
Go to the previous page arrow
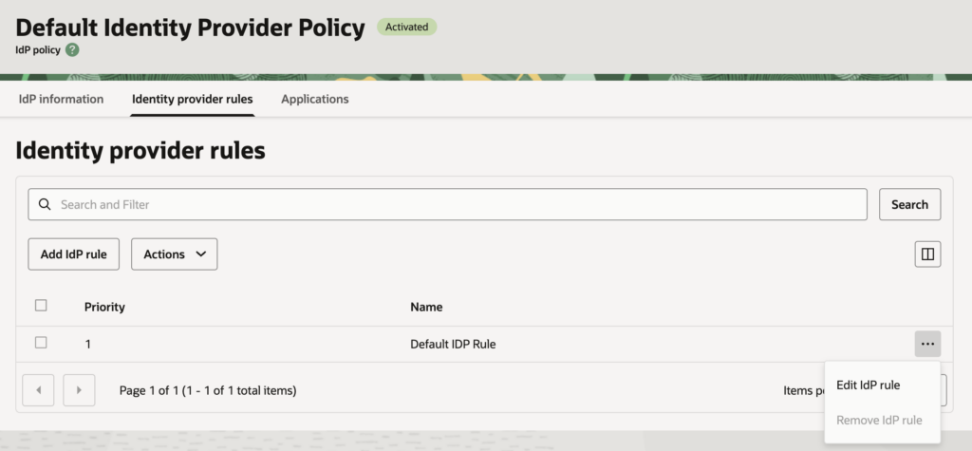tap(38, 390)
